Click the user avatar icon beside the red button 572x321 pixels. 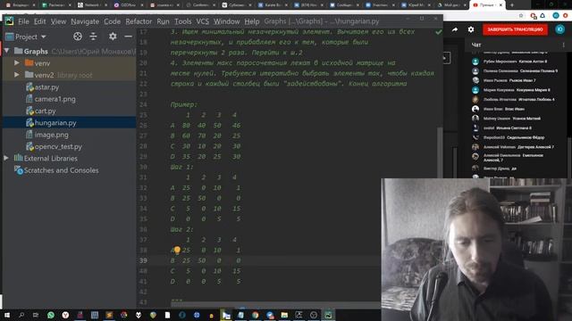click(x=560, y=29)
